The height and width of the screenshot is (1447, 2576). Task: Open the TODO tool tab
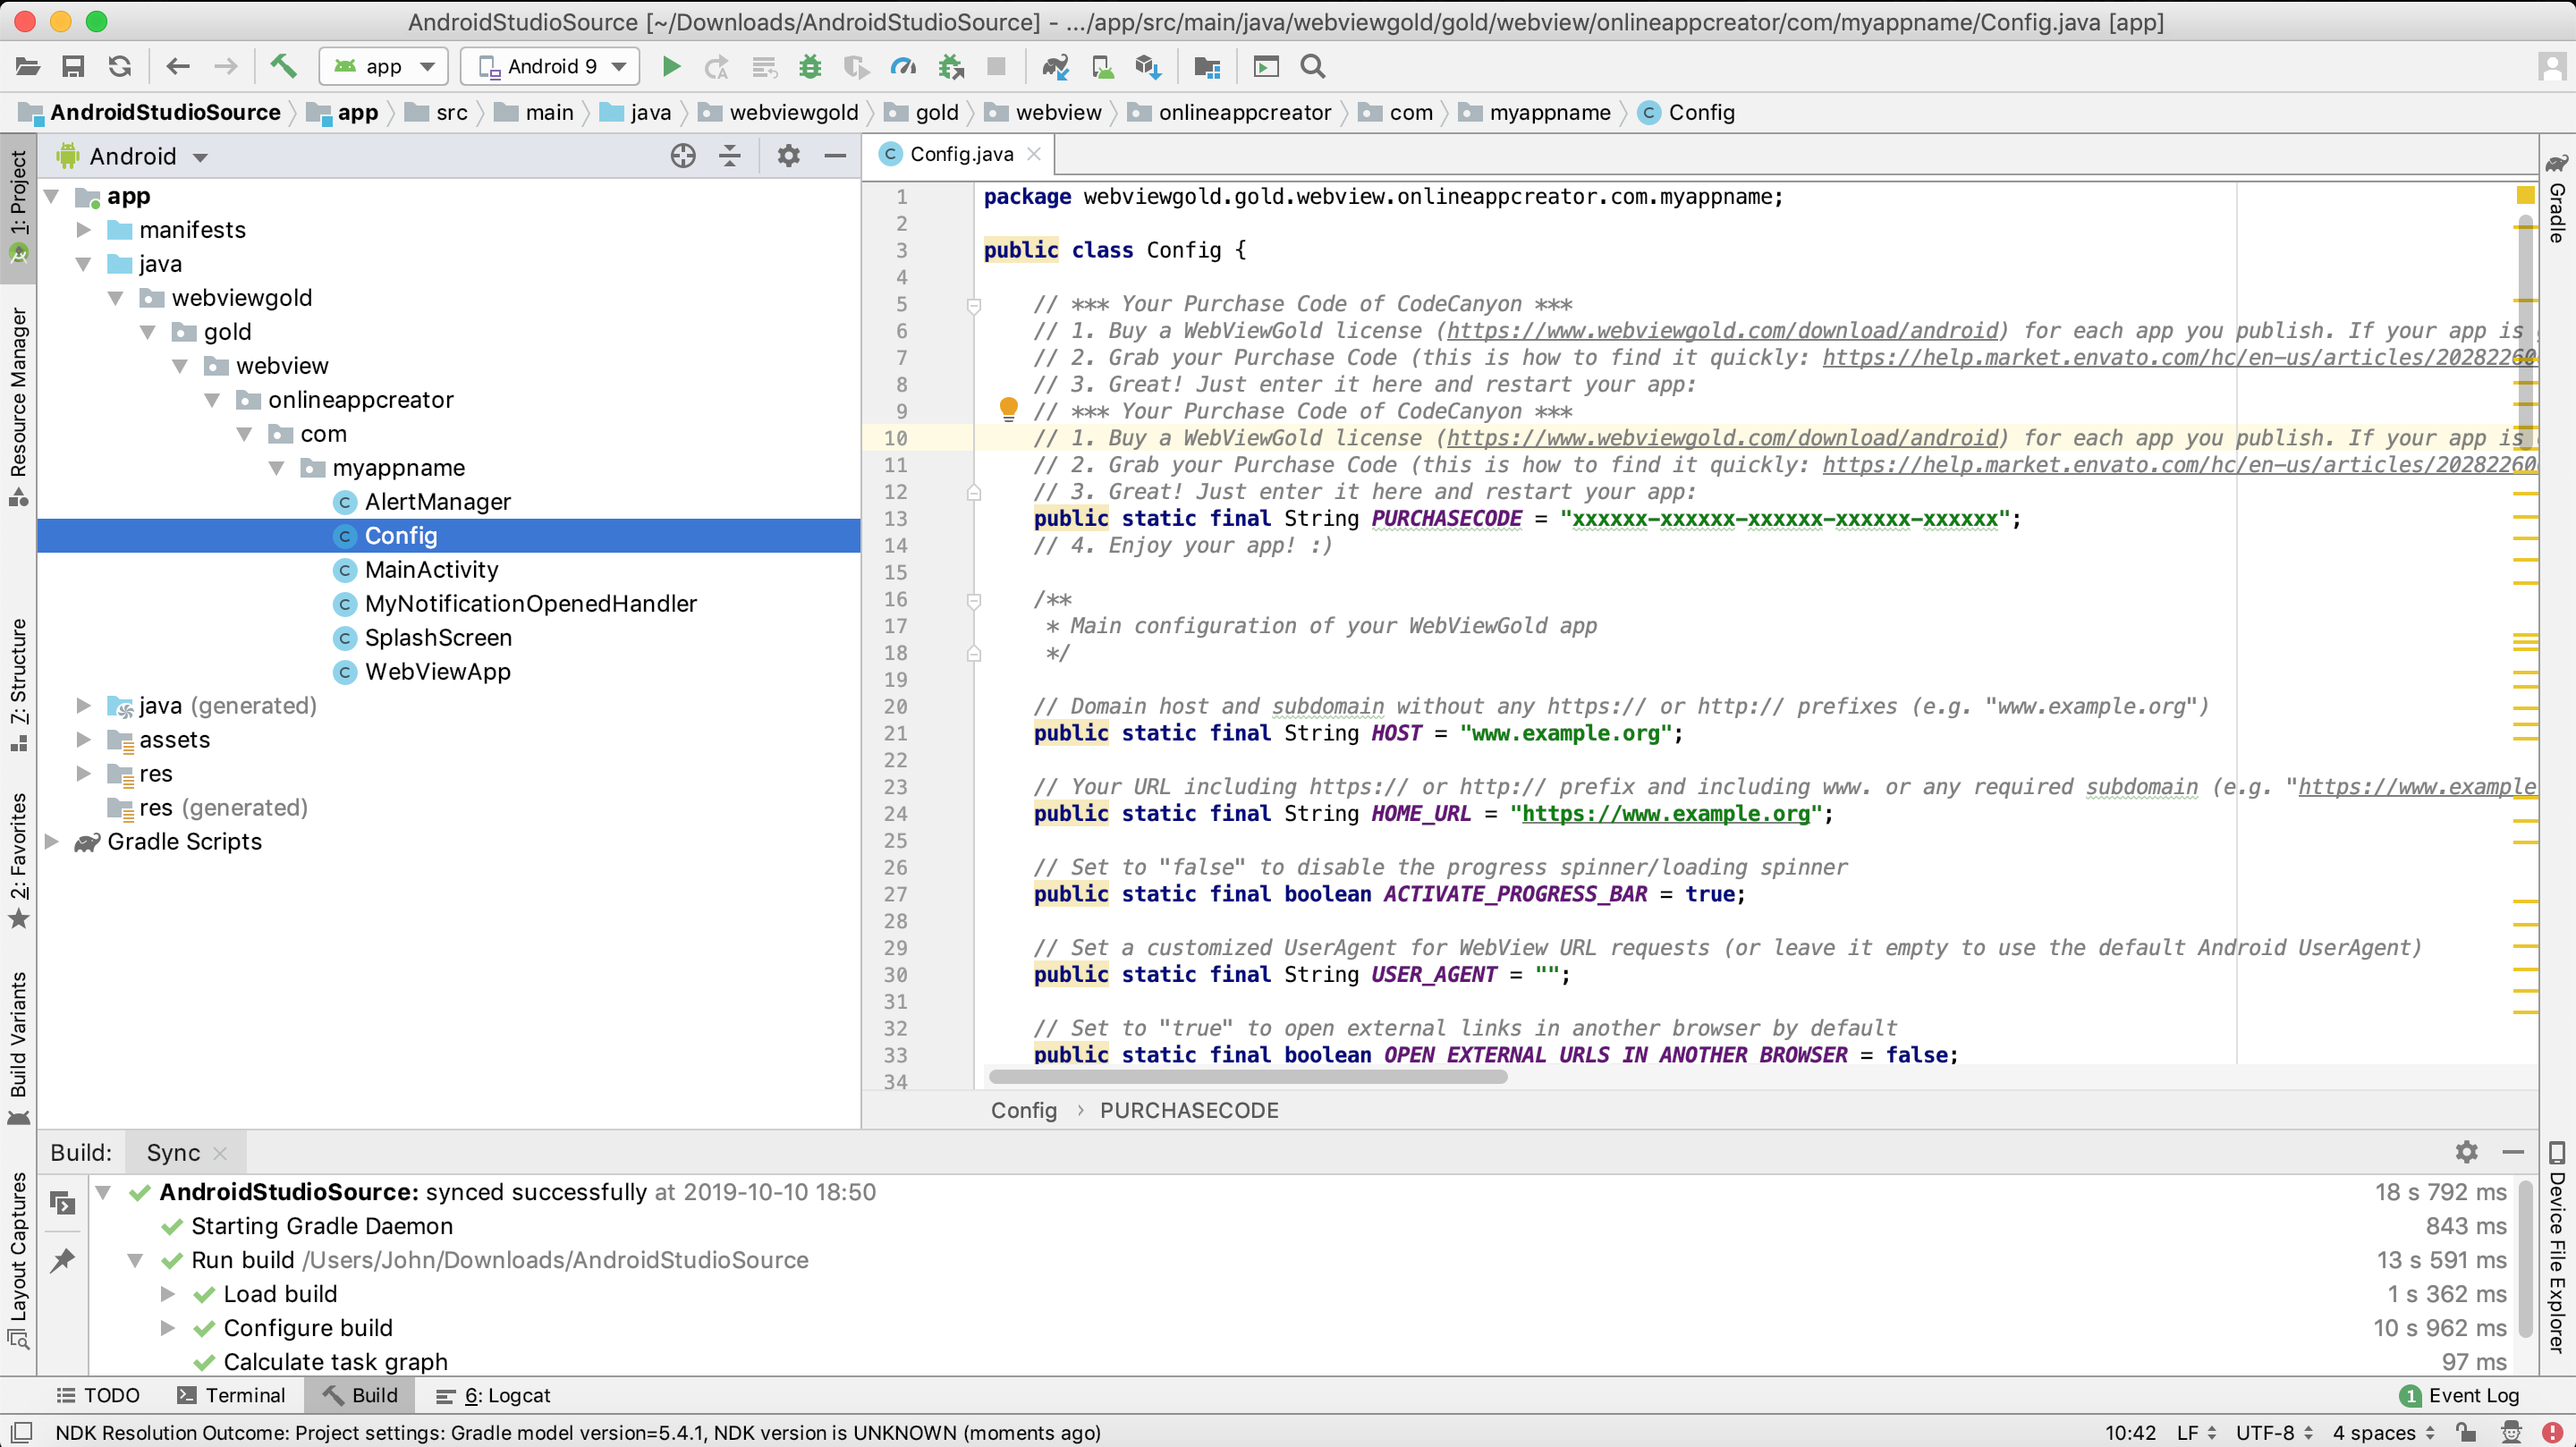point(98,1395)
